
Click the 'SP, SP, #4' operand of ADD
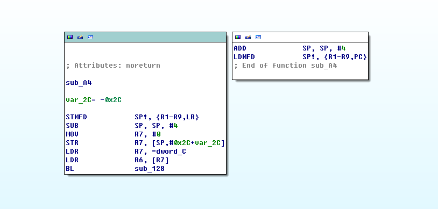click(x=324, y=48)
